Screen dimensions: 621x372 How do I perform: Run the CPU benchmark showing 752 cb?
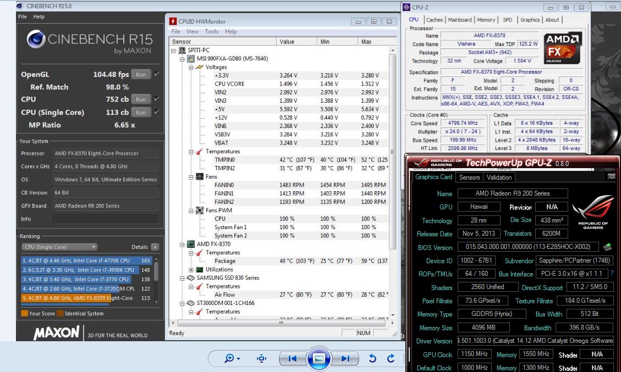click(x=141, y=99)
